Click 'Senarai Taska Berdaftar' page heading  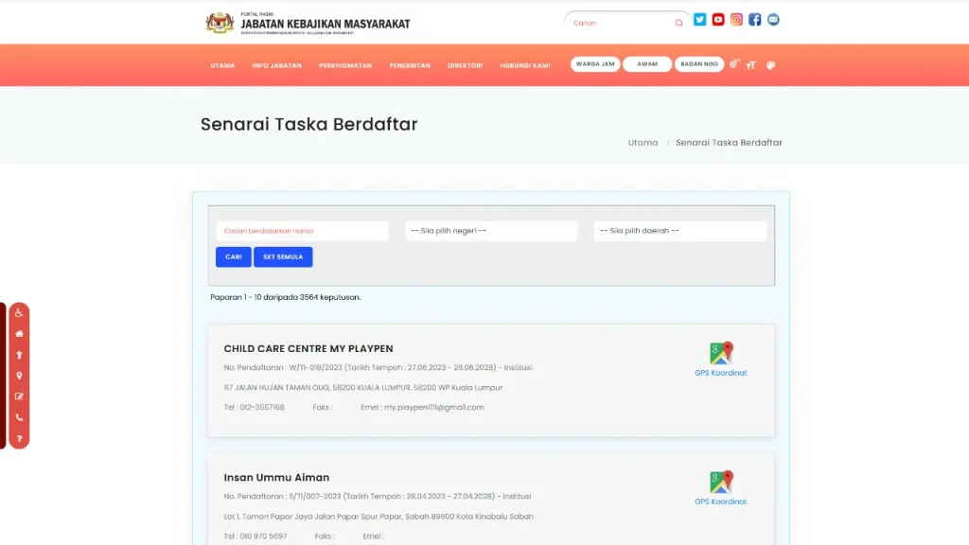click(309, 124)
